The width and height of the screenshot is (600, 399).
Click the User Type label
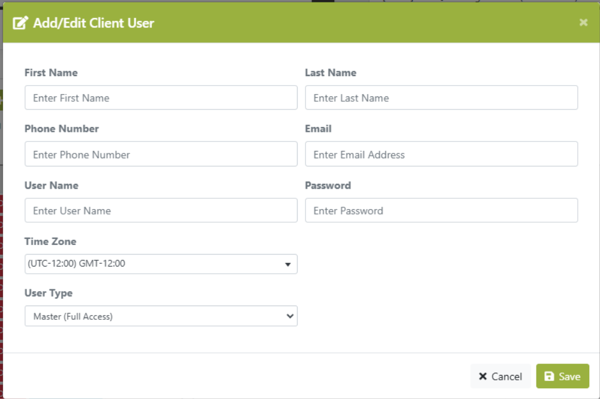49,293
